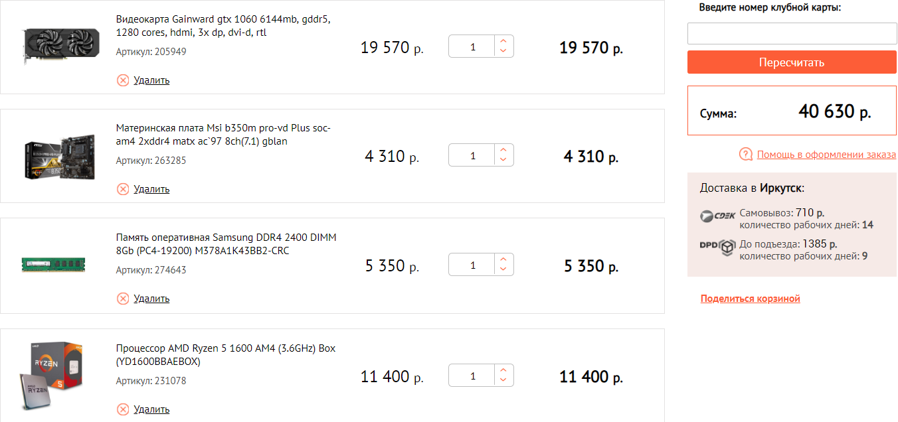Screen dimensions: 898x422
Task: Increase quantity of Gainward video card
Action: 503,41
